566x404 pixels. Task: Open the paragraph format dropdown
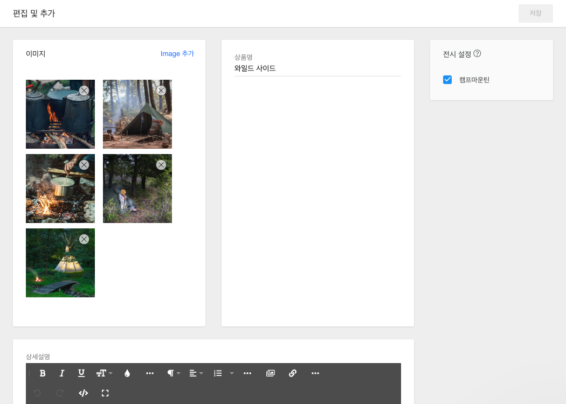[x=173, y=373]
